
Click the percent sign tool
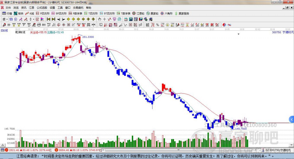pyautogui.click(x=158, y=25)
